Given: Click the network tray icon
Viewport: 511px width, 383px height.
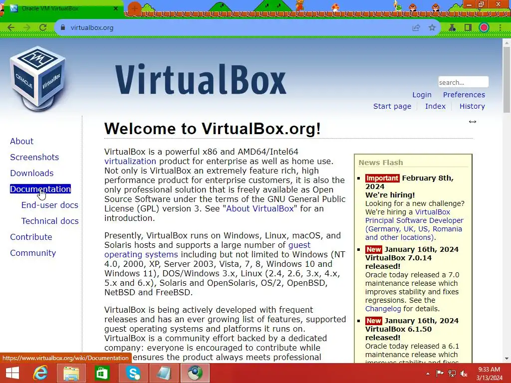Looking at the screenshot, I should coord(452,374).
